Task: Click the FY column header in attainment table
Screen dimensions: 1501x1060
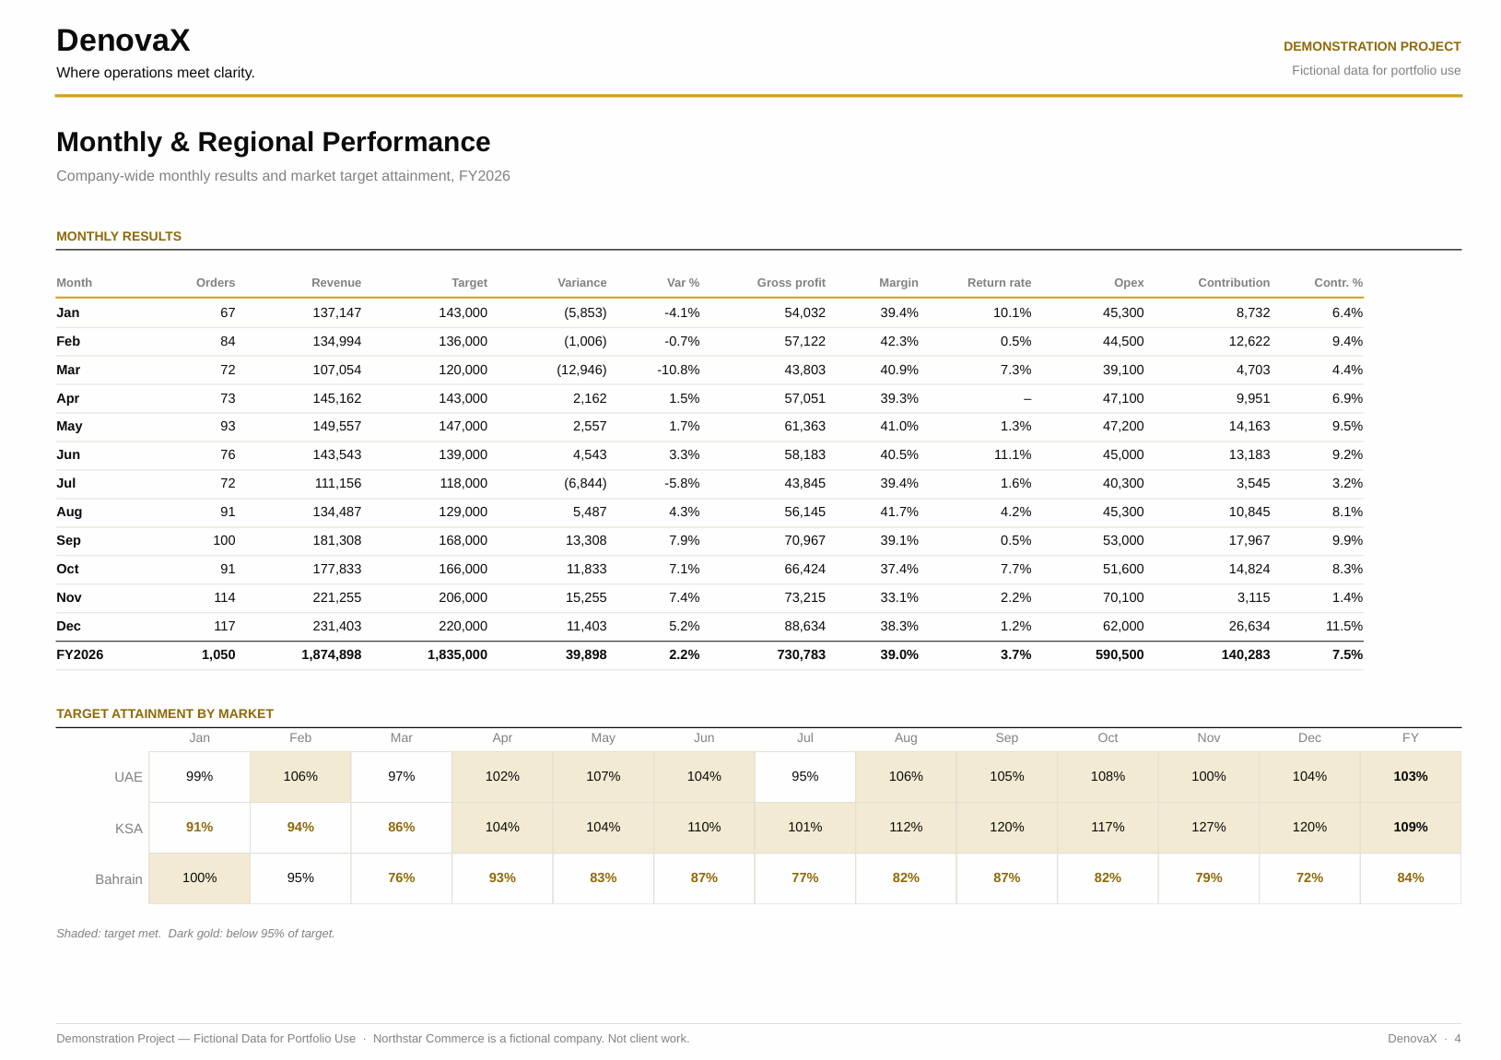Action: pos(1411,738)
